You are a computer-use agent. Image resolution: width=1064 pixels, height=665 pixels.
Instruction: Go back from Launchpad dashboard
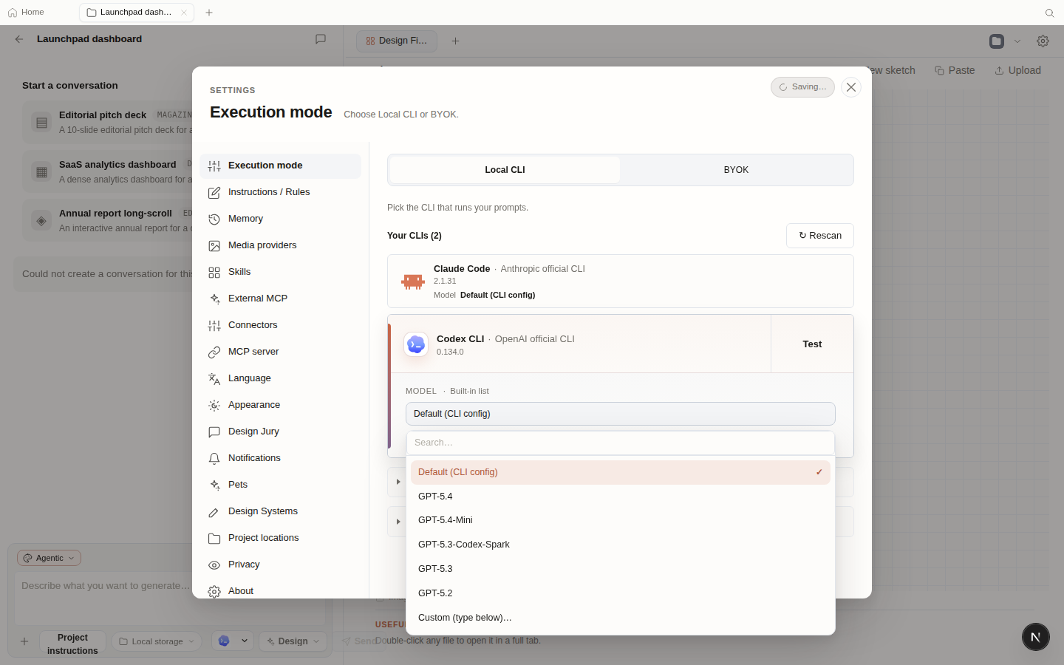point(19,39)
